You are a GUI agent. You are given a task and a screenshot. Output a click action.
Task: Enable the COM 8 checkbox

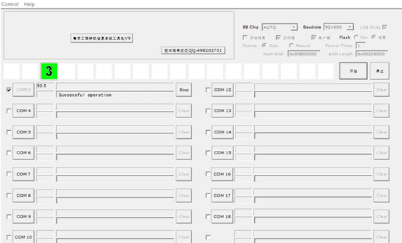coord(9,196)
